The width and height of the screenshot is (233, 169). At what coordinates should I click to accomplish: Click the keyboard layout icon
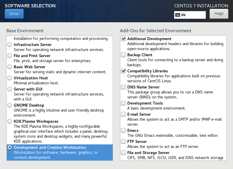[x=177, y=15]
